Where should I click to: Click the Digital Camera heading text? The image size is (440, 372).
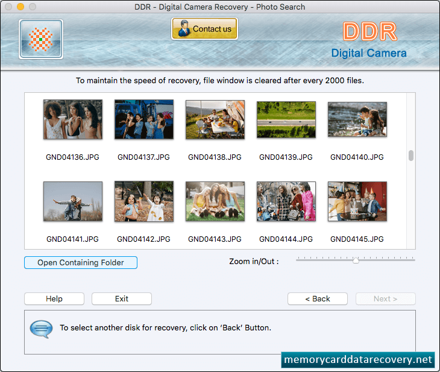point(369,53)
